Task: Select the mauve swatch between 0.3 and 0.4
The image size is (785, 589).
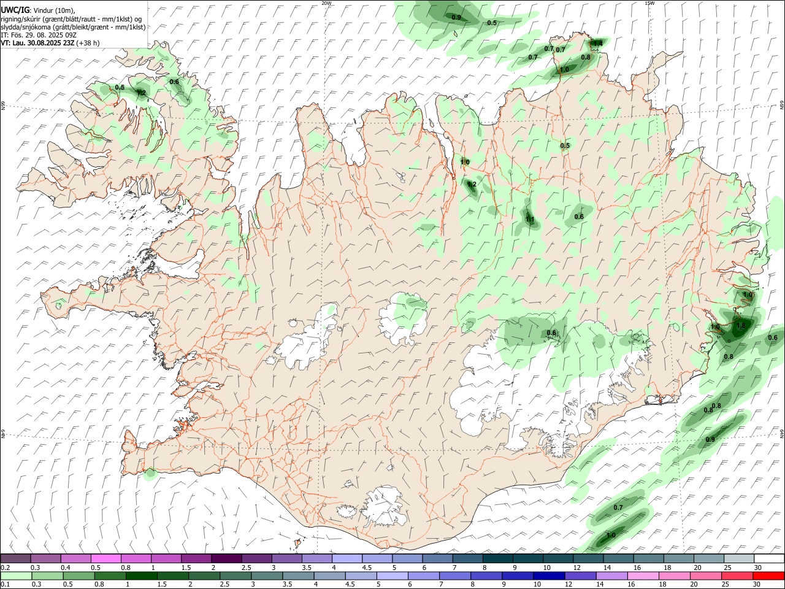Action: [45, 558]
